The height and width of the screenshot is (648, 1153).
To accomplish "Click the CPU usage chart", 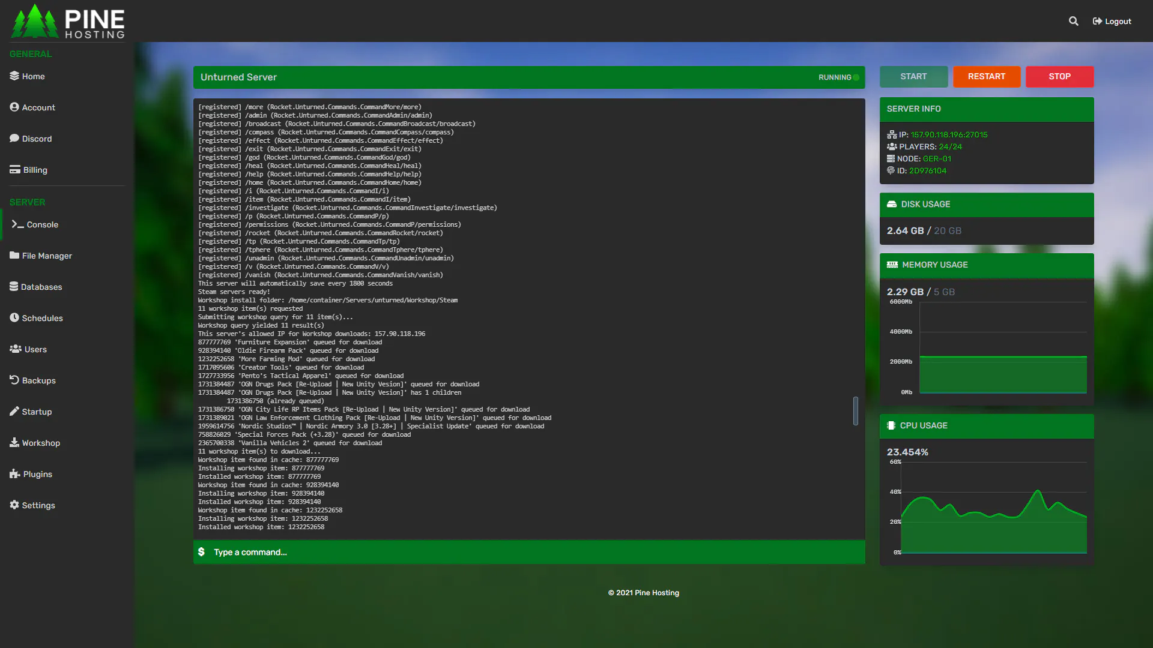I will coord(987,508).
